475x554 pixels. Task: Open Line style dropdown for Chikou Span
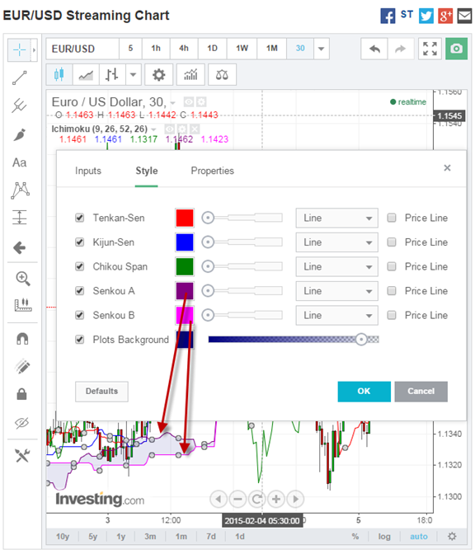point(336,266)
